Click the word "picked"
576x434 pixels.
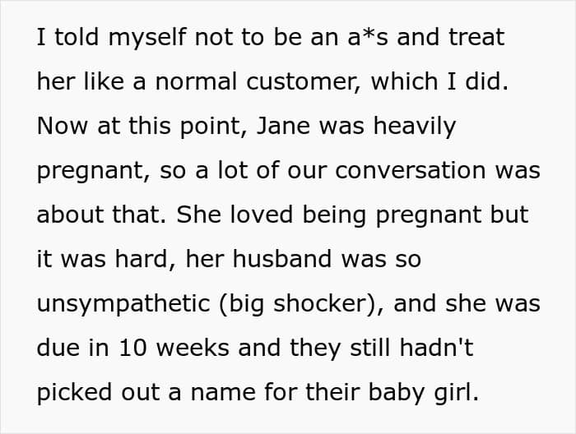pyautogui.click(x=74, y=393)
